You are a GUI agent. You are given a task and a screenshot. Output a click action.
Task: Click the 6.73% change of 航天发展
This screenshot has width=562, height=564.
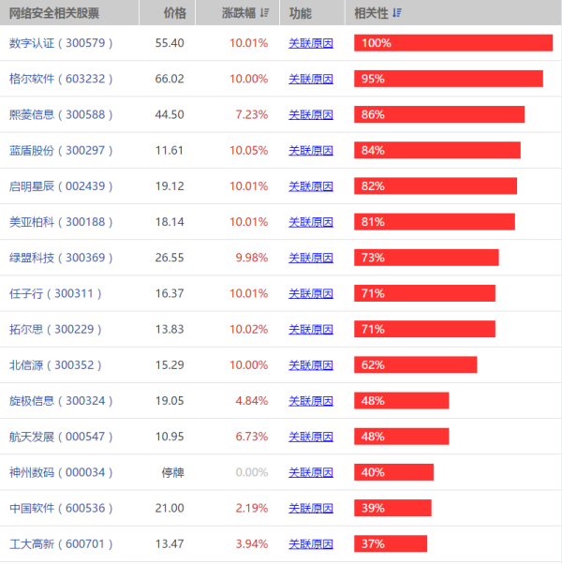252,437
